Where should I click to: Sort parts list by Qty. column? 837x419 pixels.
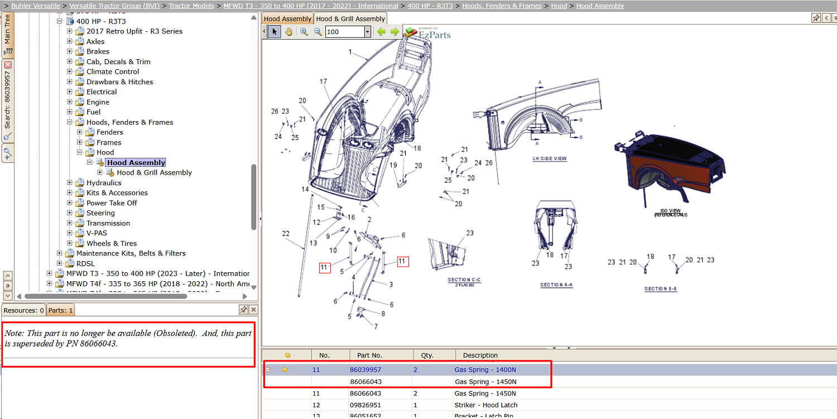434,355
